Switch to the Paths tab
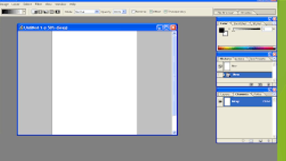 point(258,94)
